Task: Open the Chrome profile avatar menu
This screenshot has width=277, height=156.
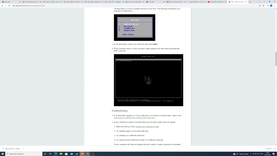Action: [x=271, y=6]
